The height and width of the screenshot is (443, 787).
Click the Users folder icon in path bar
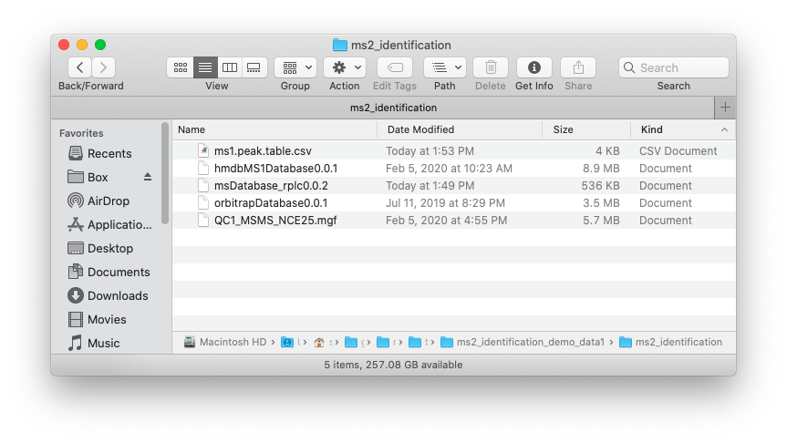click(287, 342)
